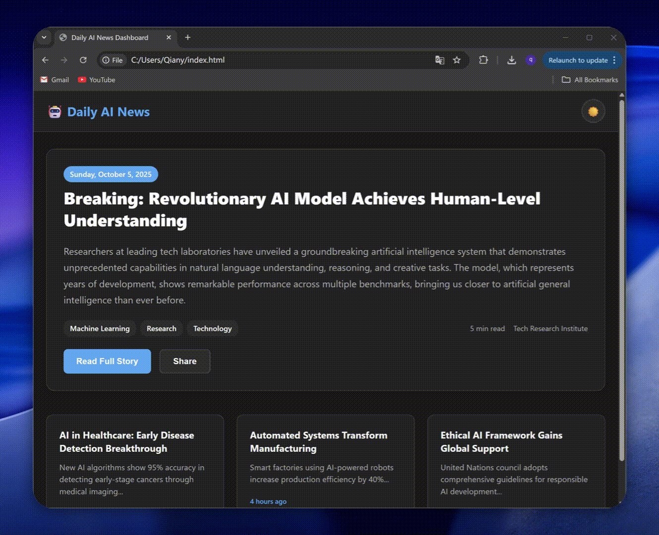Click the featured article summary paragraph
The width and height of the screenshot is (659, 535).
pyautogui.click(x=319, y=276)
